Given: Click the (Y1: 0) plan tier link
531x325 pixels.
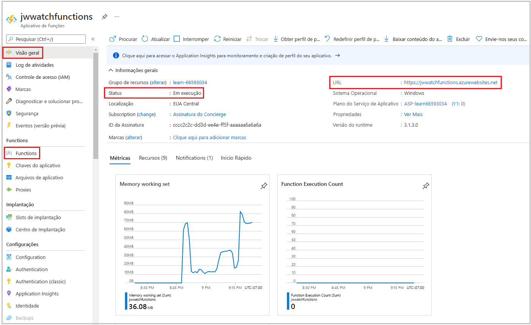Looking at the screenshot, I should point(458,104).
